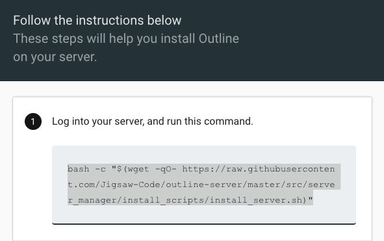Viewport: 384px width, 241px height.
Task: Click "Follow the instructions below" heading
Action: click(x=97, y=20)
